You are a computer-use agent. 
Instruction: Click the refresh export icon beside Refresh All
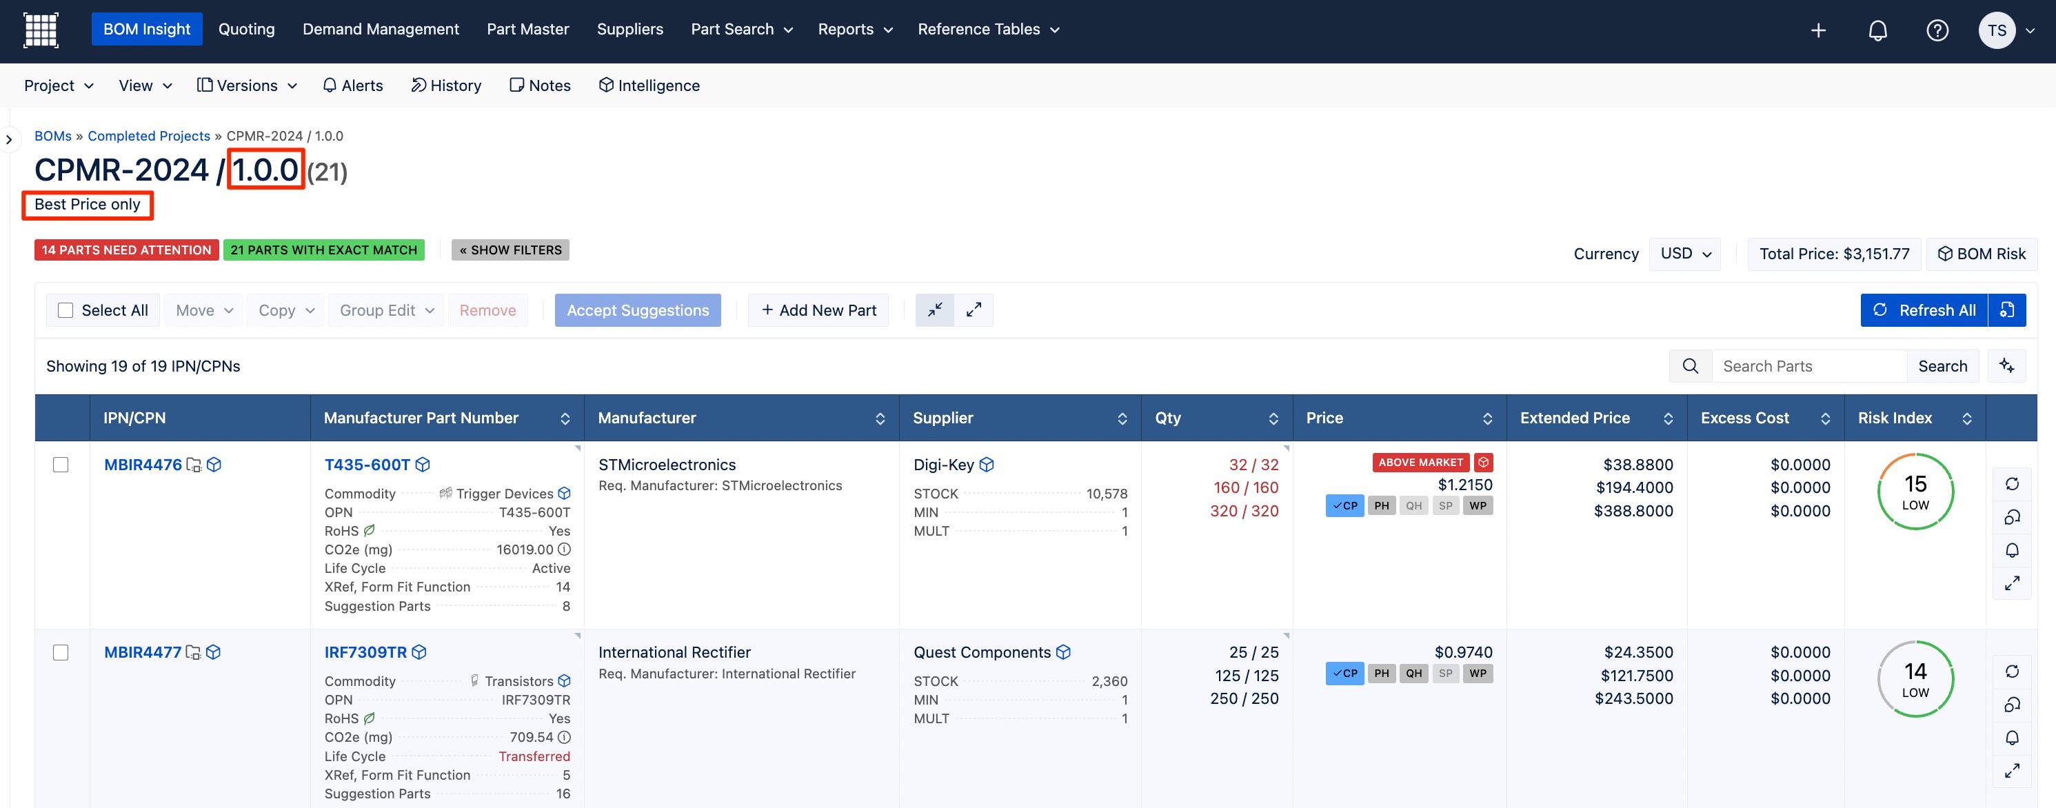[2006, 310]
